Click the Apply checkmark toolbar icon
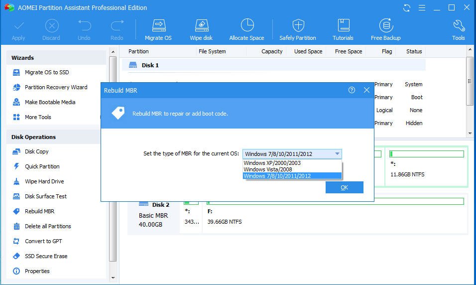Screen dimensions: 476x285 [18, 26]
